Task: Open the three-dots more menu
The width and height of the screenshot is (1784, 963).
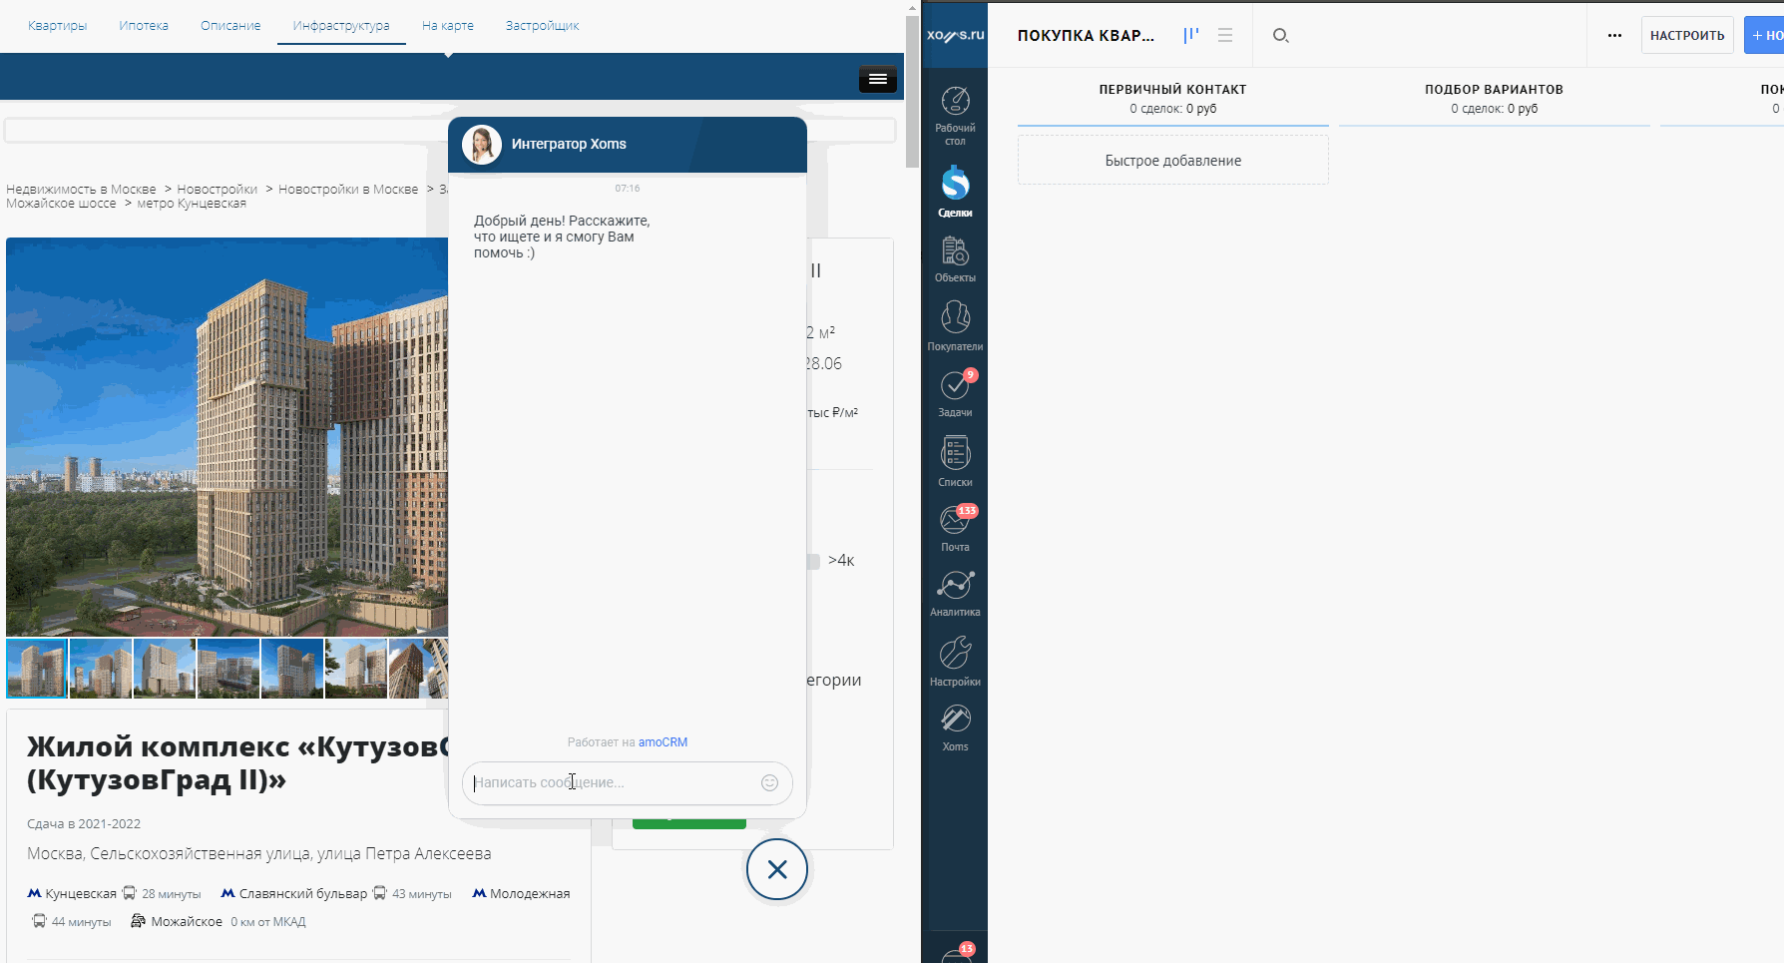Action: coord(1614,35)
